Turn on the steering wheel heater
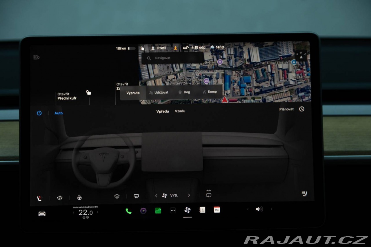 (79, 197)
